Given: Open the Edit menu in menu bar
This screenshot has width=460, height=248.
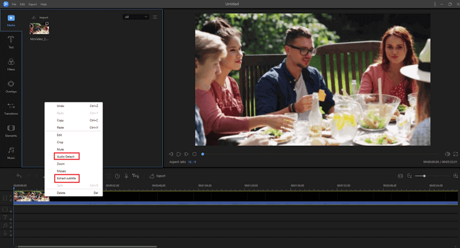Looking at the screenshot, I should 22,5.
